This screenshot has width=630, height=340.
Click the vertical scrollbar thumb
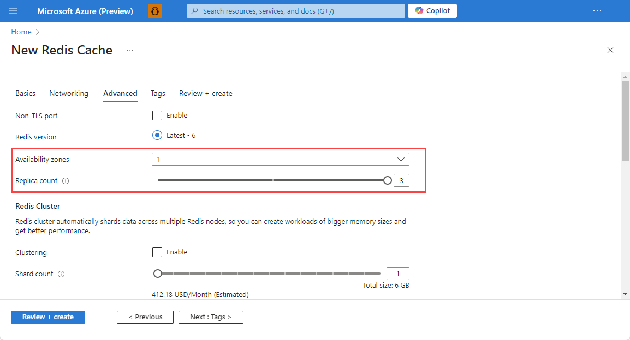click(625, 121)
